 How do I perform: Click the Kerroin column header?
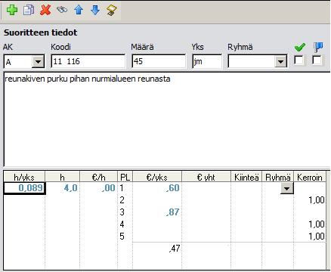pos(310,177)
